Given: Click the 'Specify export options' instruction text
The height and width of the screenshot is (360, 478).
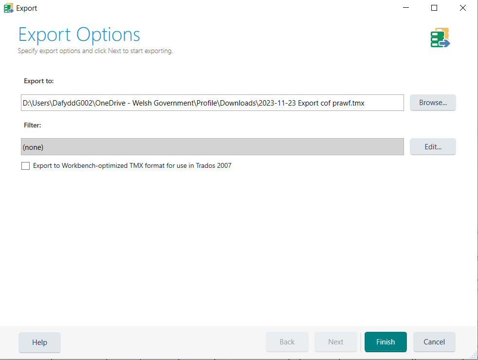Looking at the screenshot, I should pyautogui.click(x=95, y=51).
